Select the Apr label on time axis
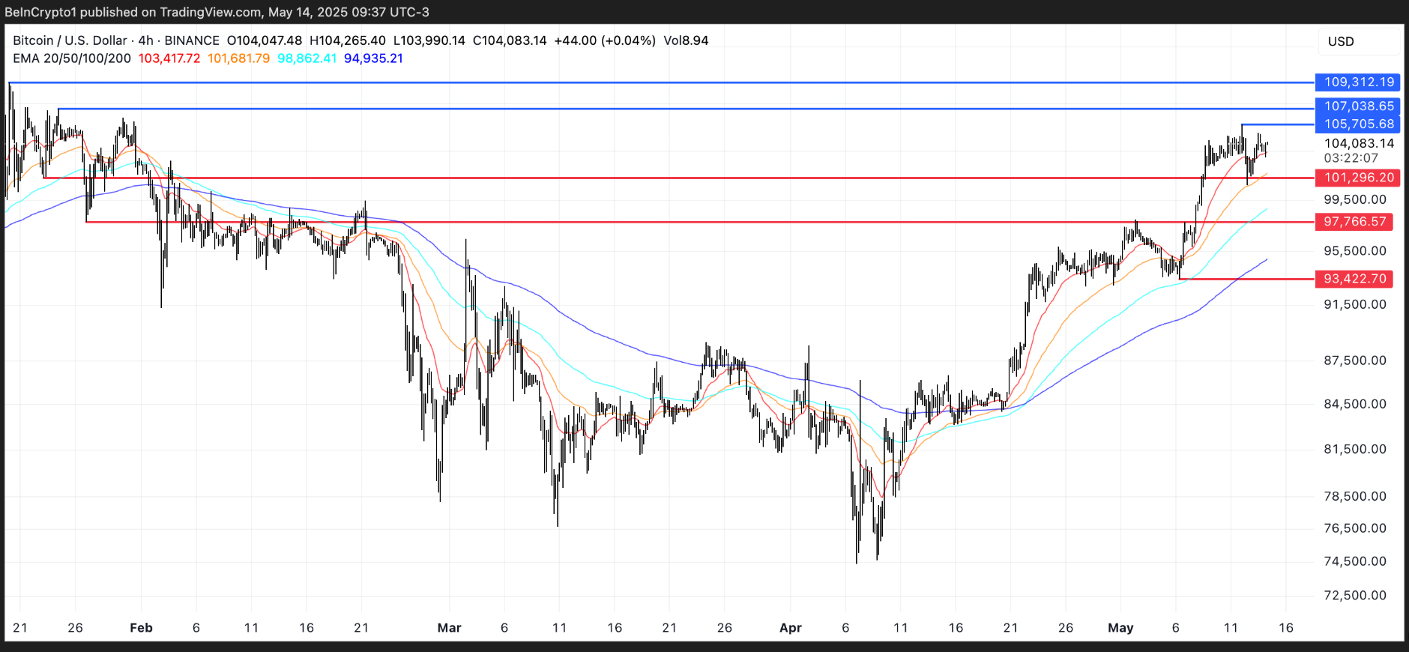Image resolution: width=1409 pixels, height=652 pixels. click(790, 628)
